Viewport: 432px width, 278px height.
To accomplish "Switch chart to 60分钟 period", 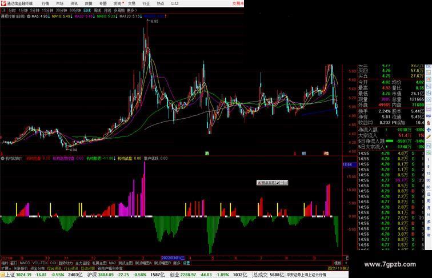I will (x=75, y=10).
